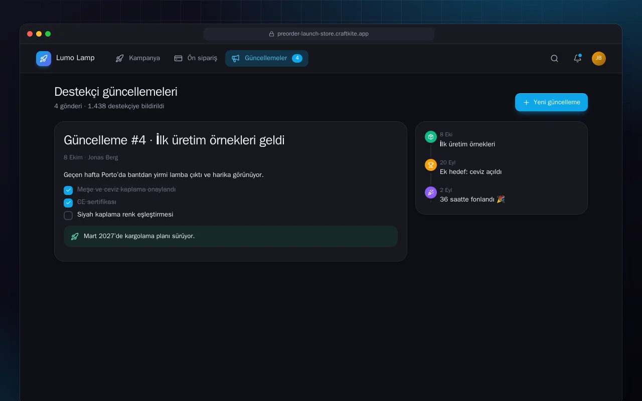Click "Mart 2027'de kargolama planı sürüyor." notice
Image resolution: width=642 pixels, height=401 pixels.
231,236
